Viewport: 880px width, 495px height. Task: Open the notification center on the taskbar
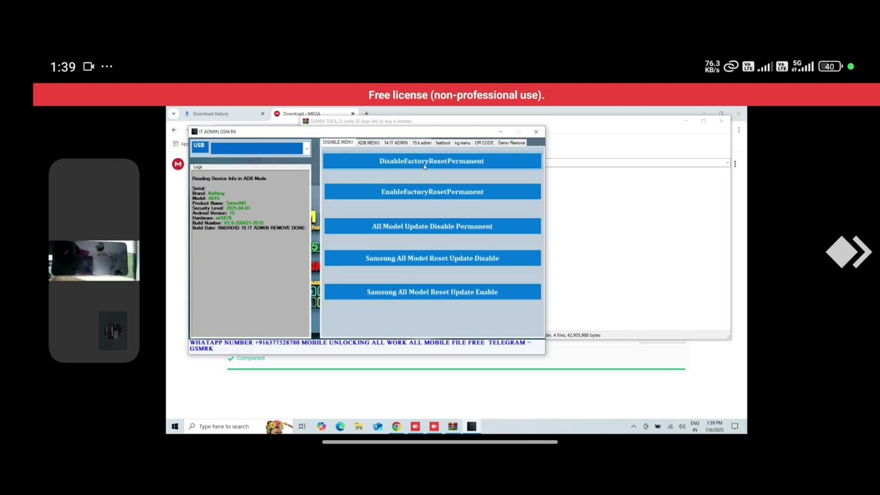coord(735,426)
